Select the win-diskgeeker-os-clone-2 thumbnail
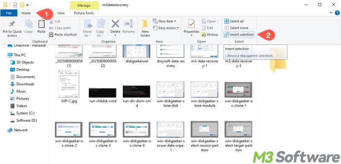The width and height of the screenshot is (341, 164). pos(69,129)
